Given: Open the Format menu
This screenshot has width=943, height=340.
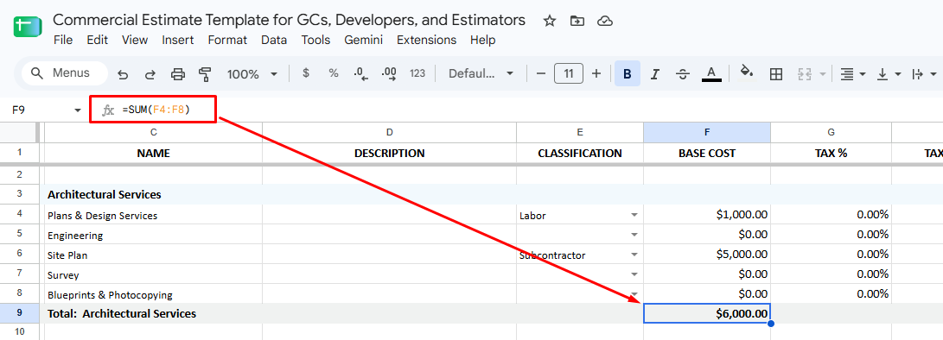Looking at the screenshot, I should (x=227, y=41).
